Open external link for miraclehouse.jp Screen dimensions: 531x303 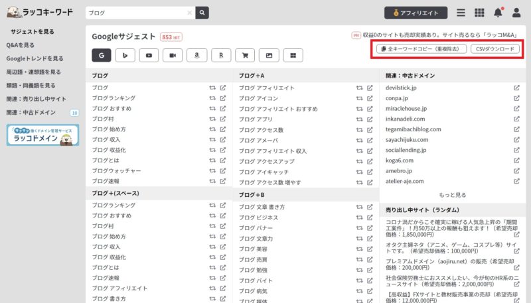516,109
